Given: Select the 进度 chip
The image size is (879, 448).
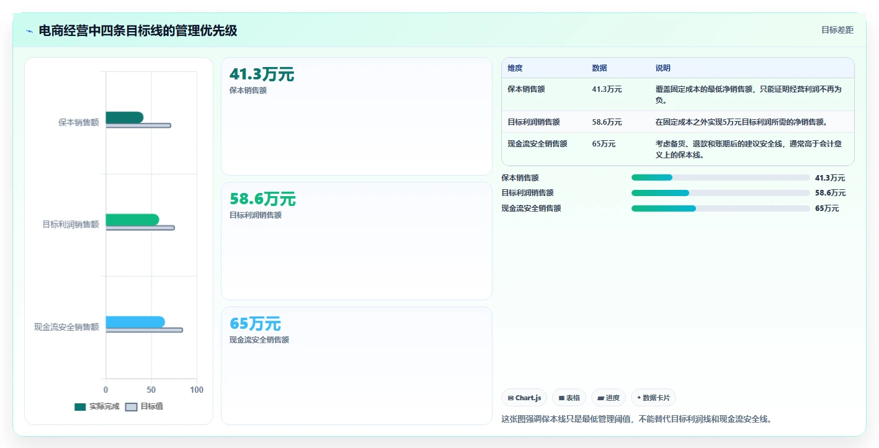Looking at the screenshot, I should pos(609,398).
